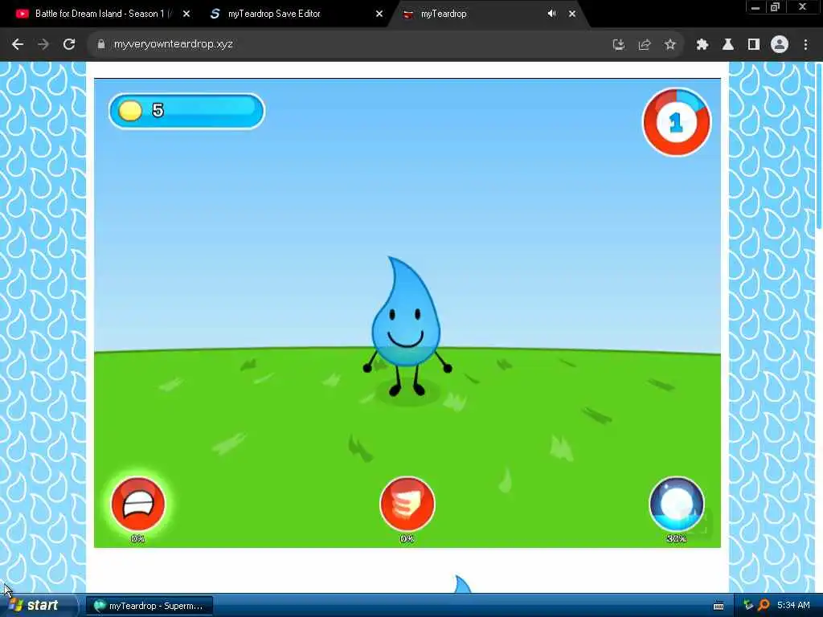Click the 30% label under snowball
This screenshot has height=617, width=823.
(x=677, y=539)
